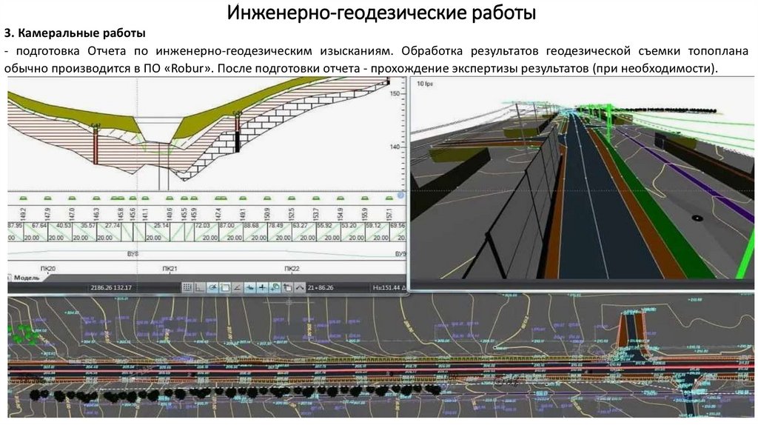Toggle the polar tracking icon in status bar

point(212,287)
